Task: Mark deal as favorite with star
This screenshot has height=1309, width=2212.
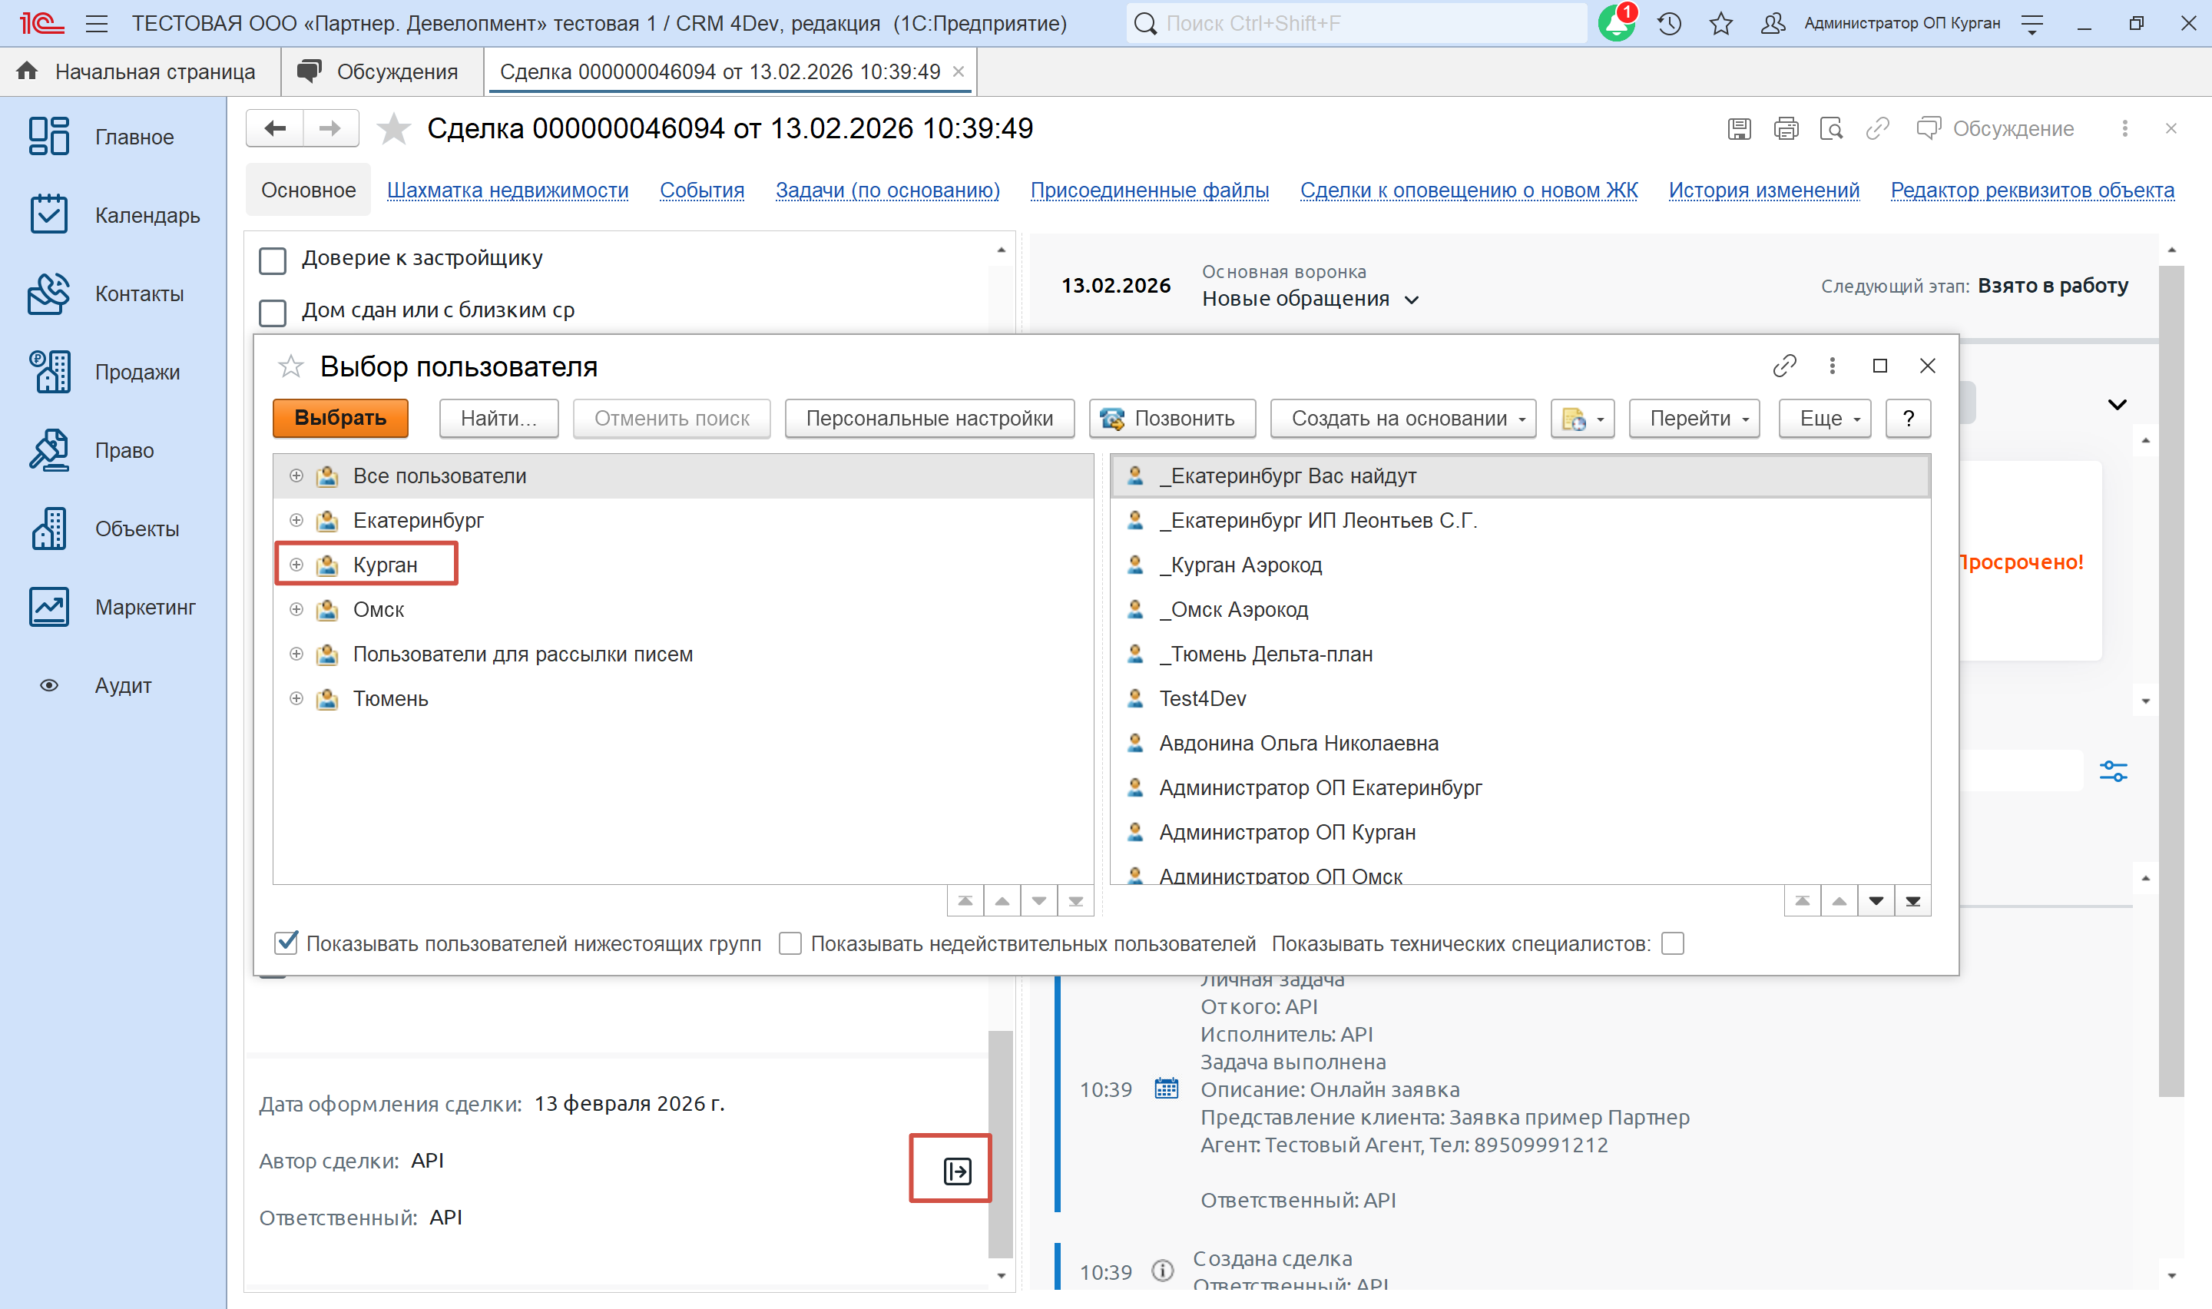Action: pos(393,129)
